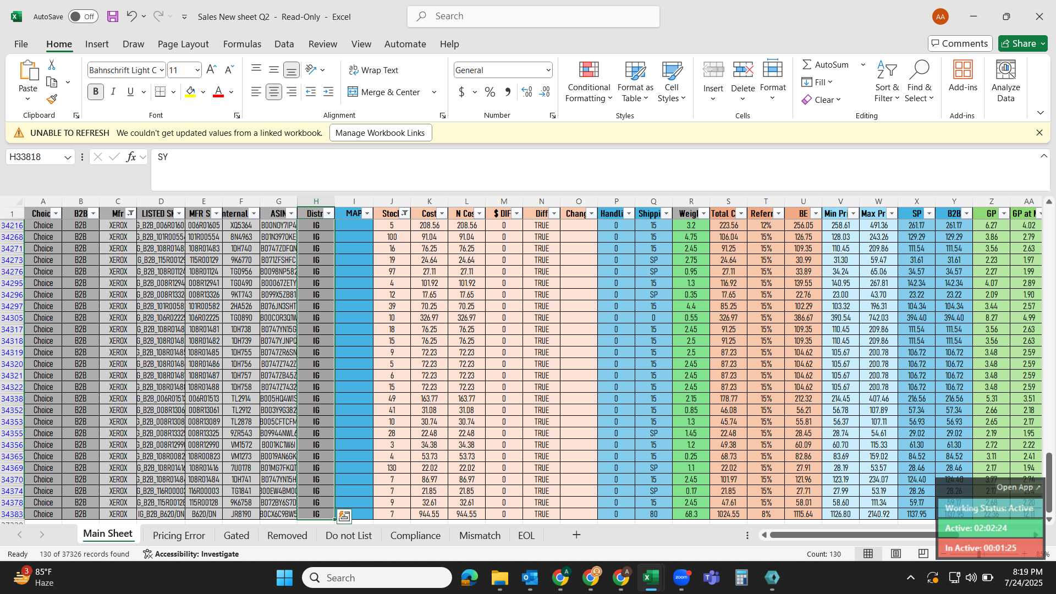
Task: Apply the yellow Fill Color swatch
Action: coord(190,92)
